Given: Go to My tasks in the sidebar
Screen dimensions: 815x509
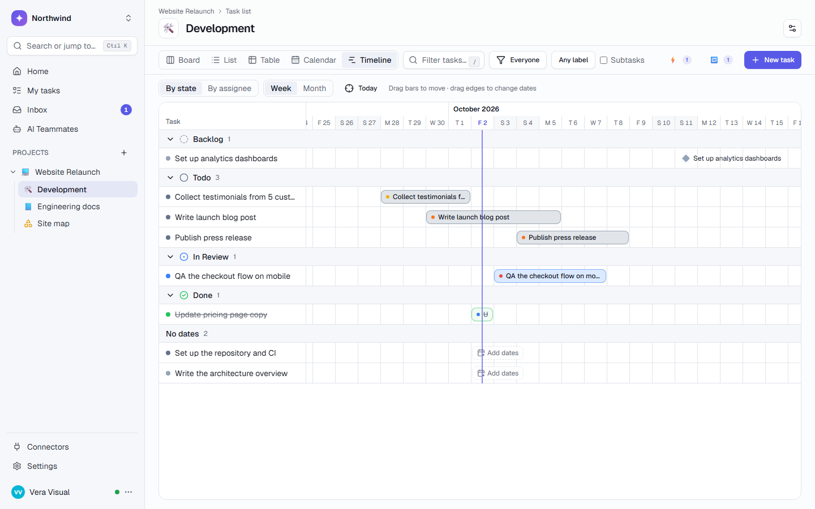Looking at the screenshot, I should (72, 90).
